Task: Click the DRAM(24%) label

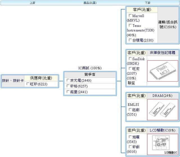Action: [163, 96]
